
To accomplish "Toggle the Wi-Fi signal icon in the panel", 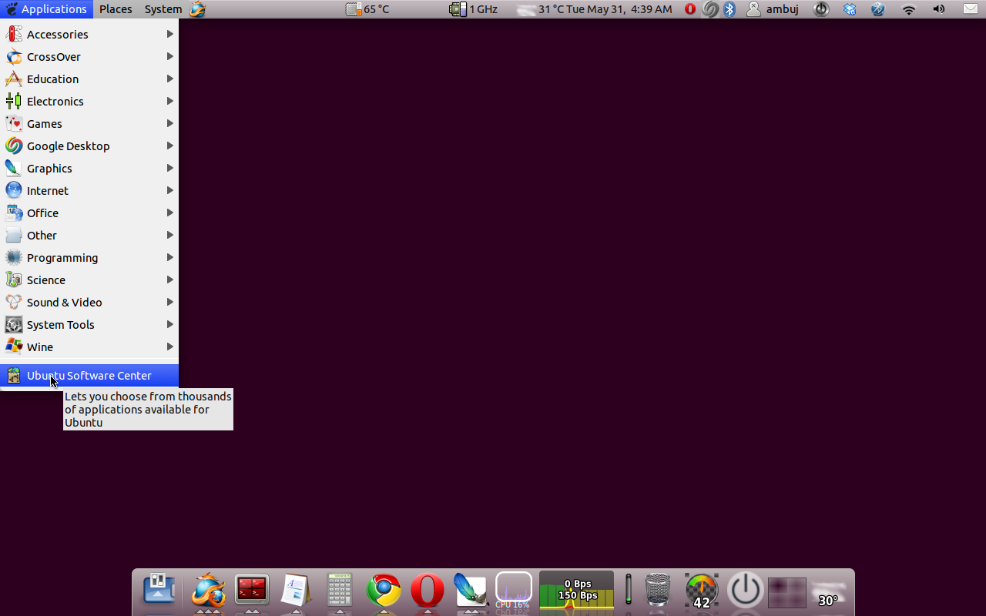I will click(908, 9).
